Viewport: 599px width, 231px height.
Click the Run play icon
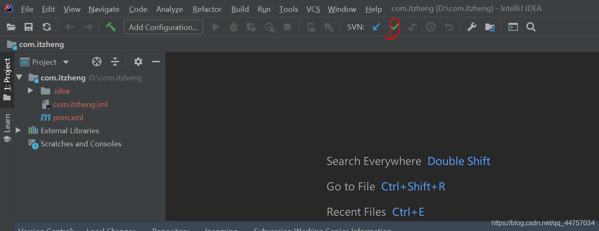[x=216, y=27]
